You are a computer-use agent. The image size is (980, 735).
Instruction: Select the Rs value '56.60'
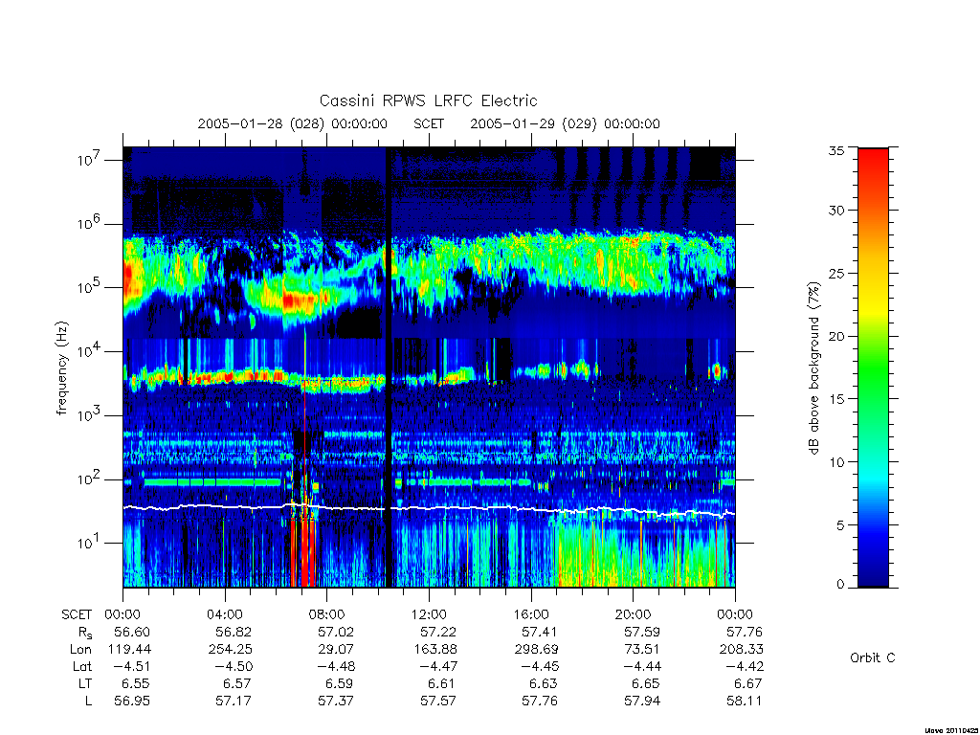132,632
